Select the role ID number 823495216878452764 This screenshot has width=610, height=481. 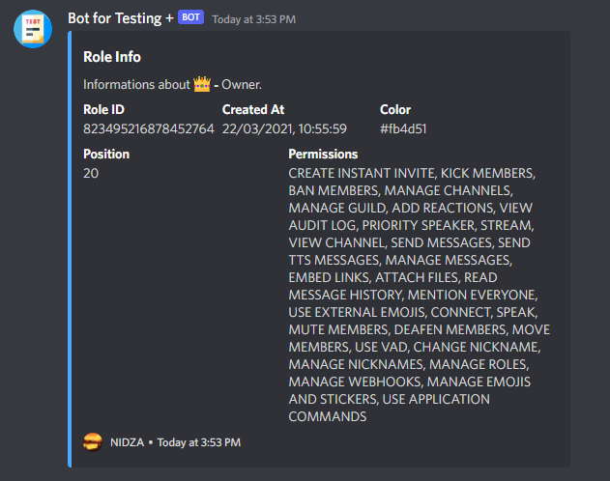(149, 128)
